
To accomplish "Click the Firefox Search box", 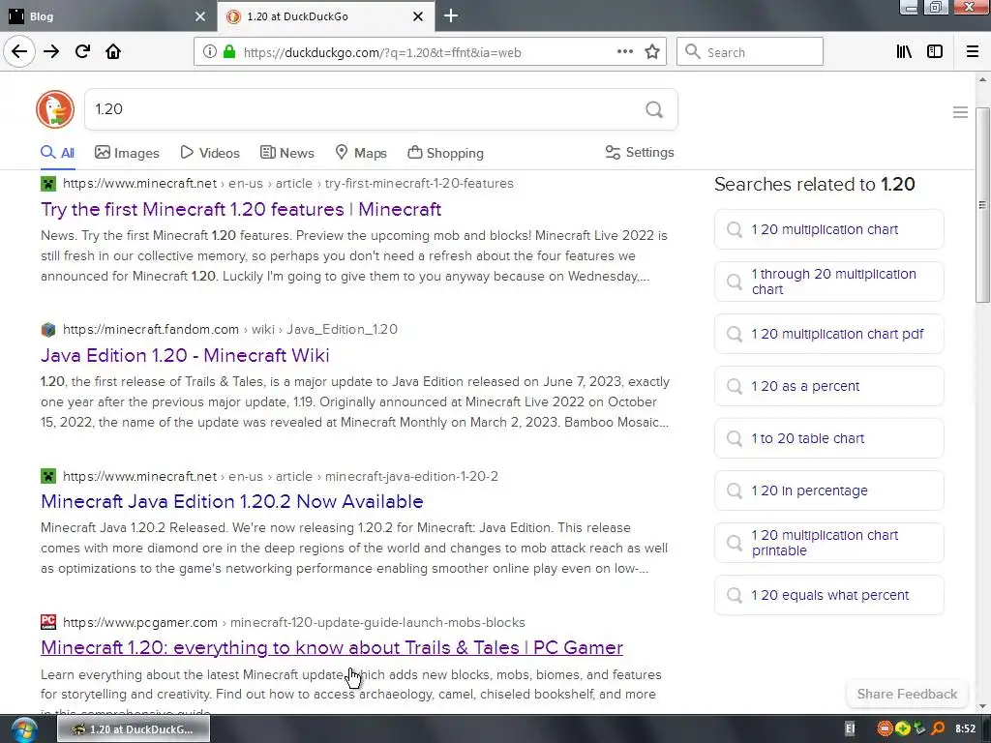I will [x=750, y=52].
